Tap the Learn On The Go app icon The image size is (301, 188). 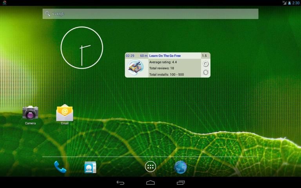136,68
